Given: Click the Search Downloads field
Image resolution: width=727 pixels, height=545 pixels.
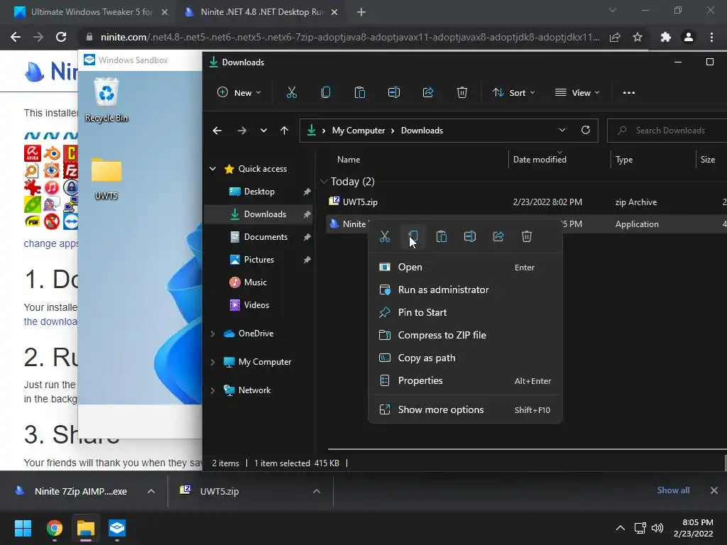Looking at the screenshot, I should pos(667,131).
